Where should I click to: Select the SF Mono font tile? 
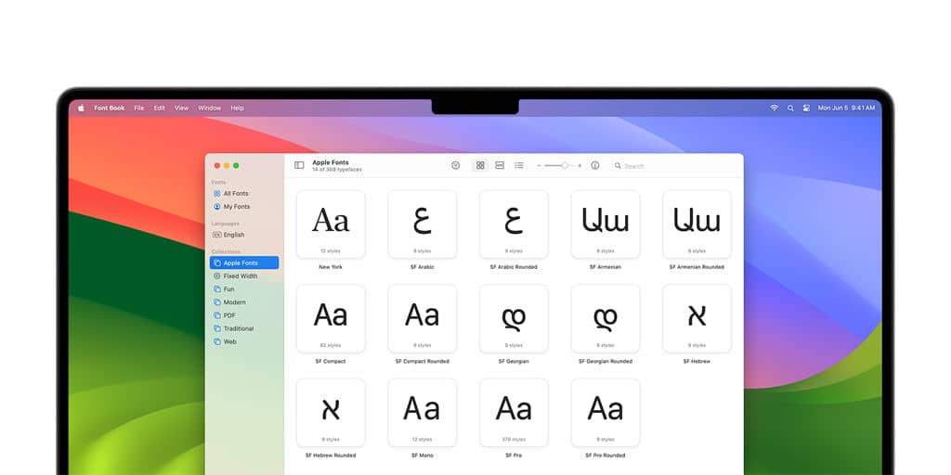423,413
